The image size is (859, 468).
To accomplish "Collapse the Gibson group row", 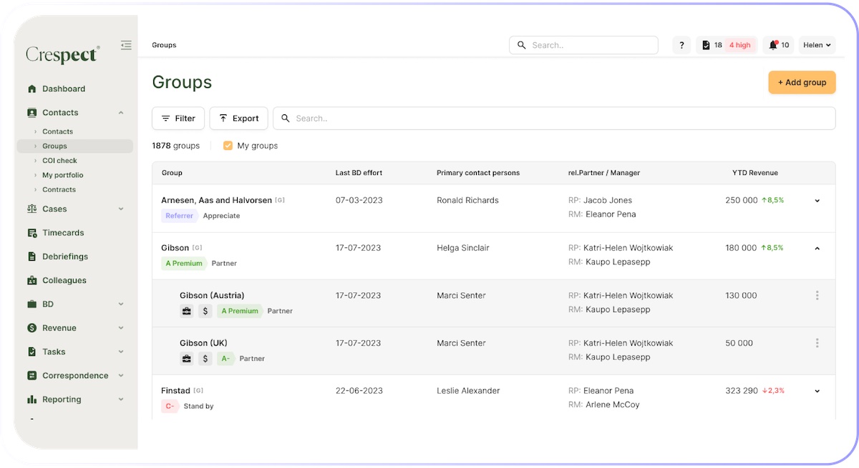I will click(817, 249).
